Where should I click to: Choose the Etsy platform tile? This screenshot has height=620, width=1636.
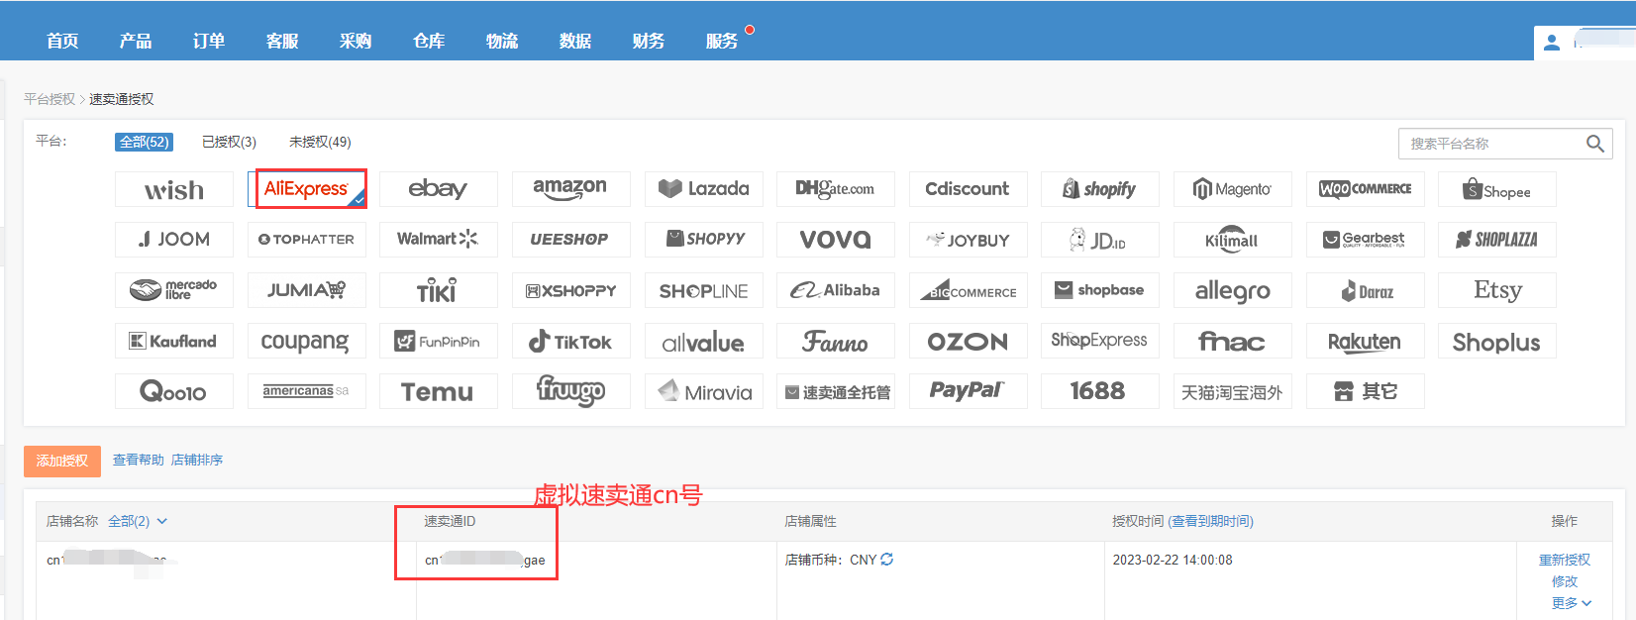(1497, 290)
